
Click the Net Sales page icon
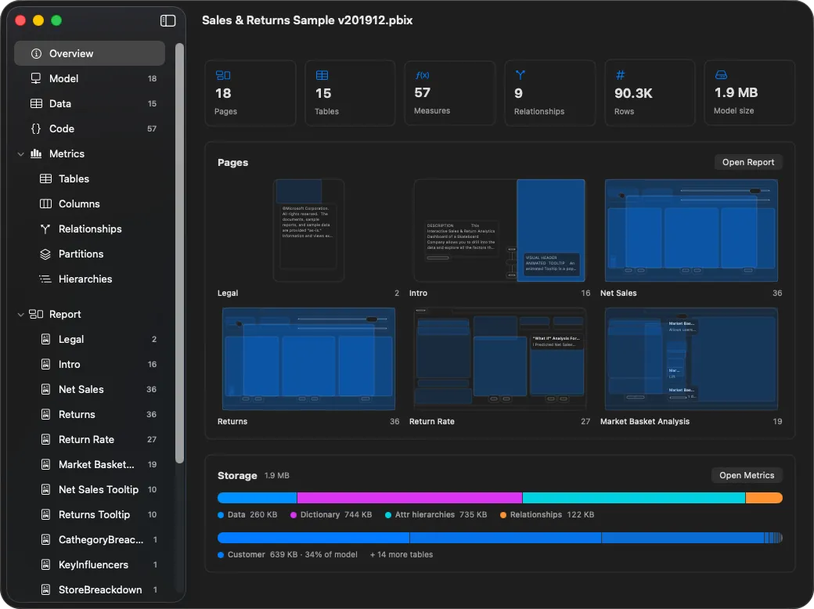[x=45, y=389]
